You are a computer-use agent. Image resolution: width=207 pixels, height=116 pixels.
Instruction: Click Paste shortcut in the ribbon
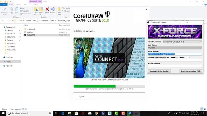coord(26,14)
